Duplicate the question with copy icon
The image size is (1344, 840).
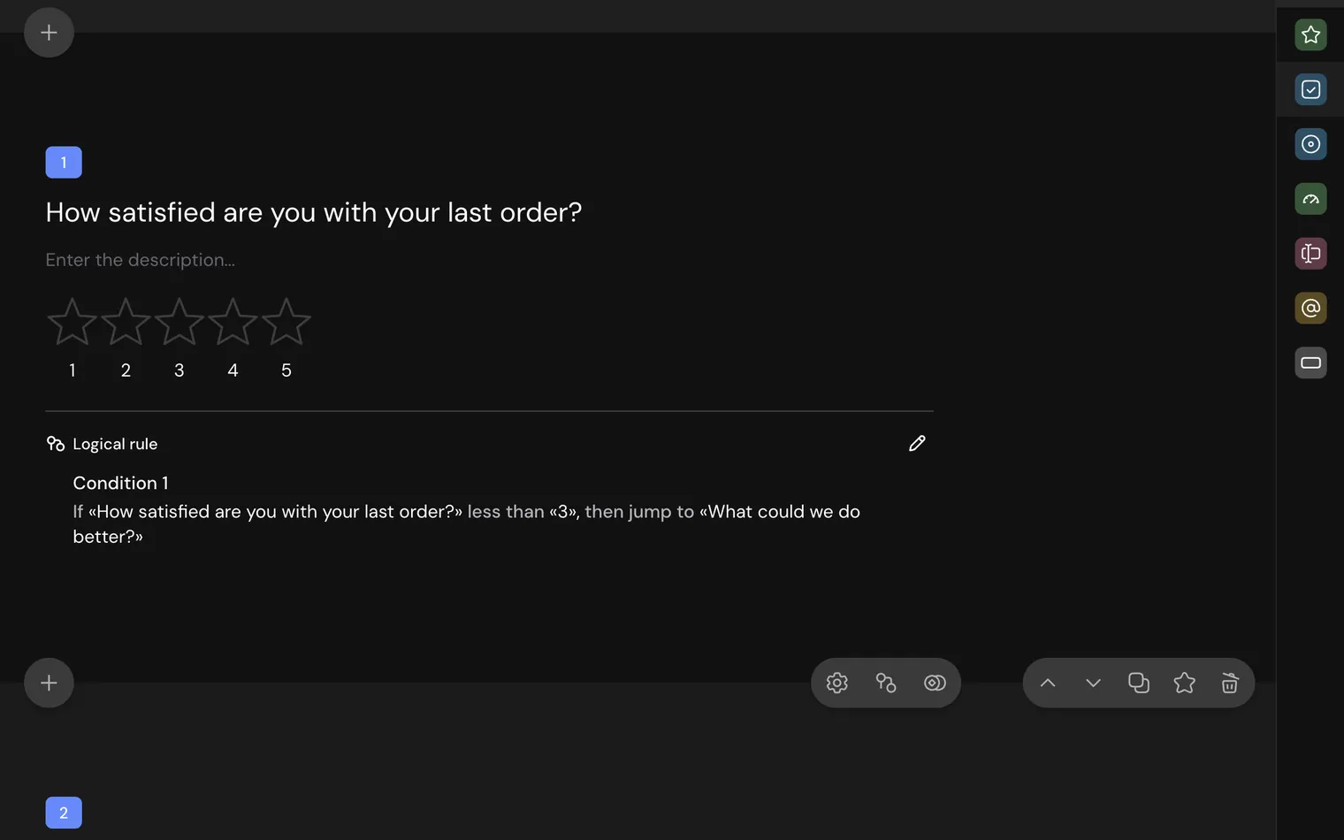[x=1139, y=683]
